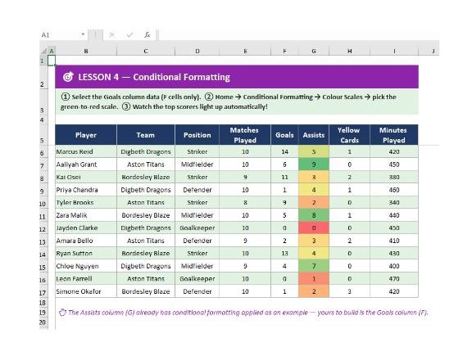Click Jayden Clarke's red Assists cell 0
This screenshot has width=463, height=347.
tap(314, 228)
